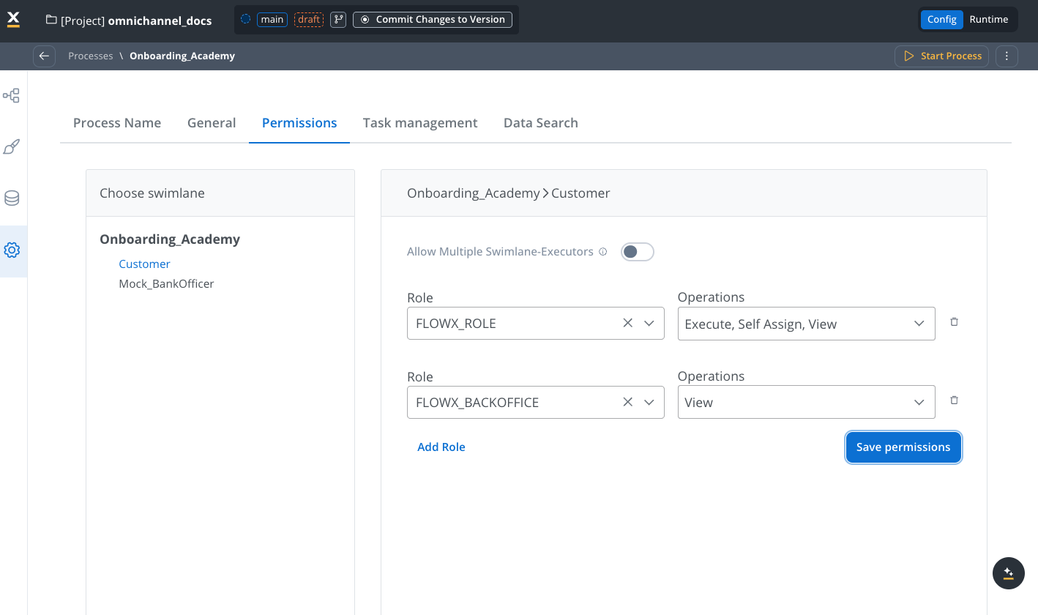Open the UI designer brush icon

12,147
